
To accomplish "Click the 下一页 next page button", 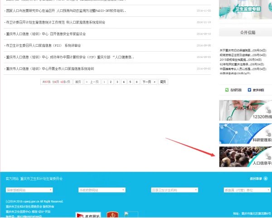I will click(x=149, y=82).
